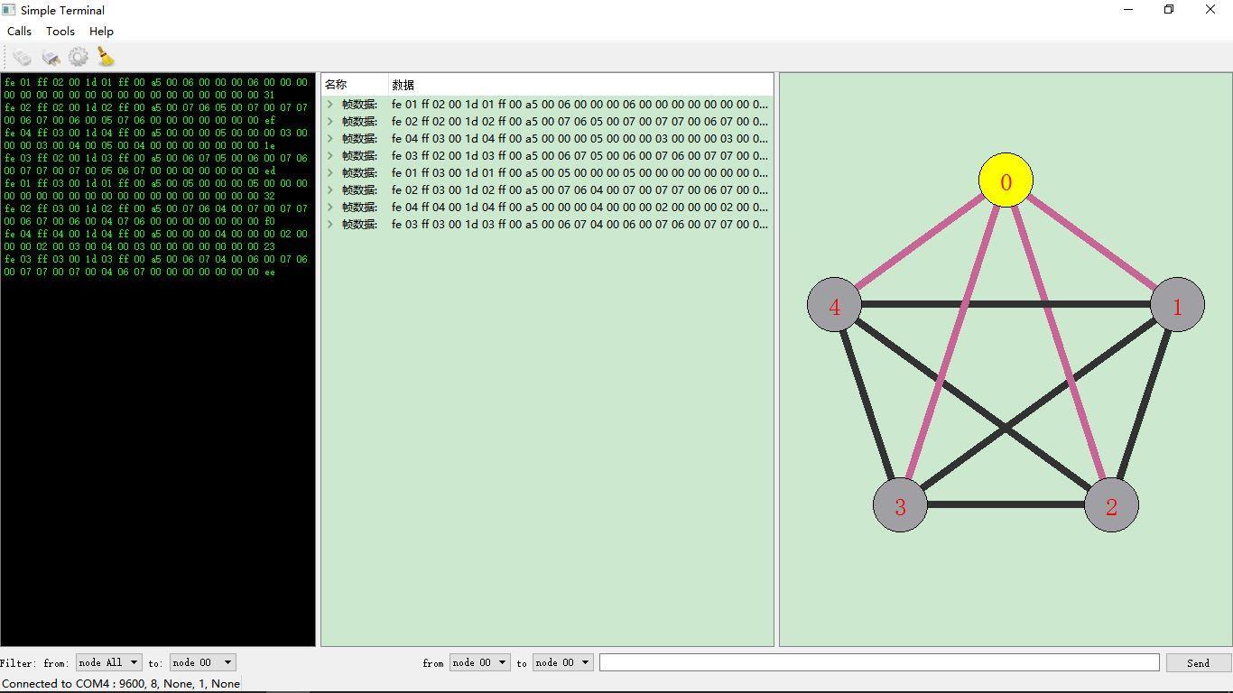Click terminal line starting 'fe 01 ff 02'
The height and width of the screenshot is (693, 1233).
(x=156, y=82)
